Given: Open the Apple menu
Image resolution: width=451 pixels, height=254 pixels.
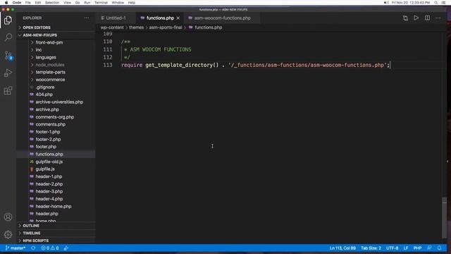Looking at the screenshot, I should (6, 3).
